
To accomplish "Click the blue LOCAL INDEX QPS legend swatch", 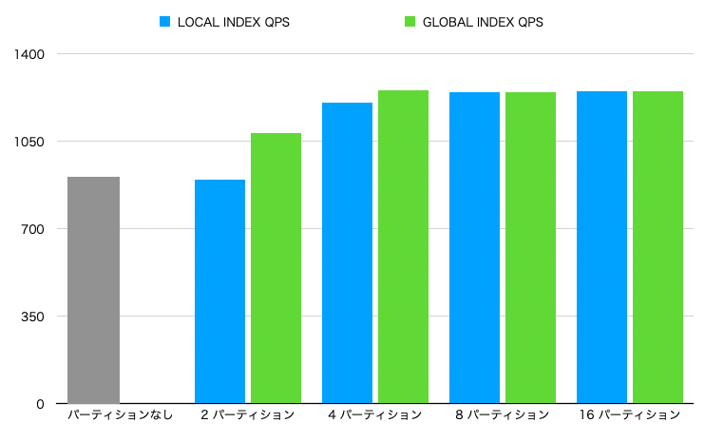I will 164,22.
